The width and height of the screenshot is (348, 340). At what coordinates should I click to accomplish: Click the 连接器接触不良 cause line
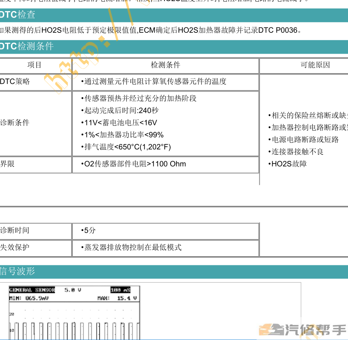coord(295,152)
